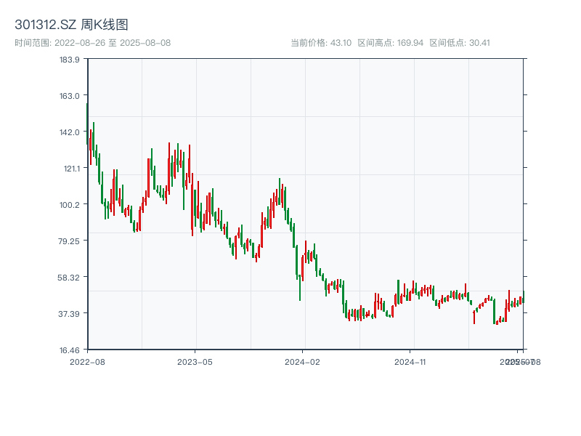Click the 16.46 y-axis price label
The width and height of the screenshot is (581, 436).
coord(69,350)
